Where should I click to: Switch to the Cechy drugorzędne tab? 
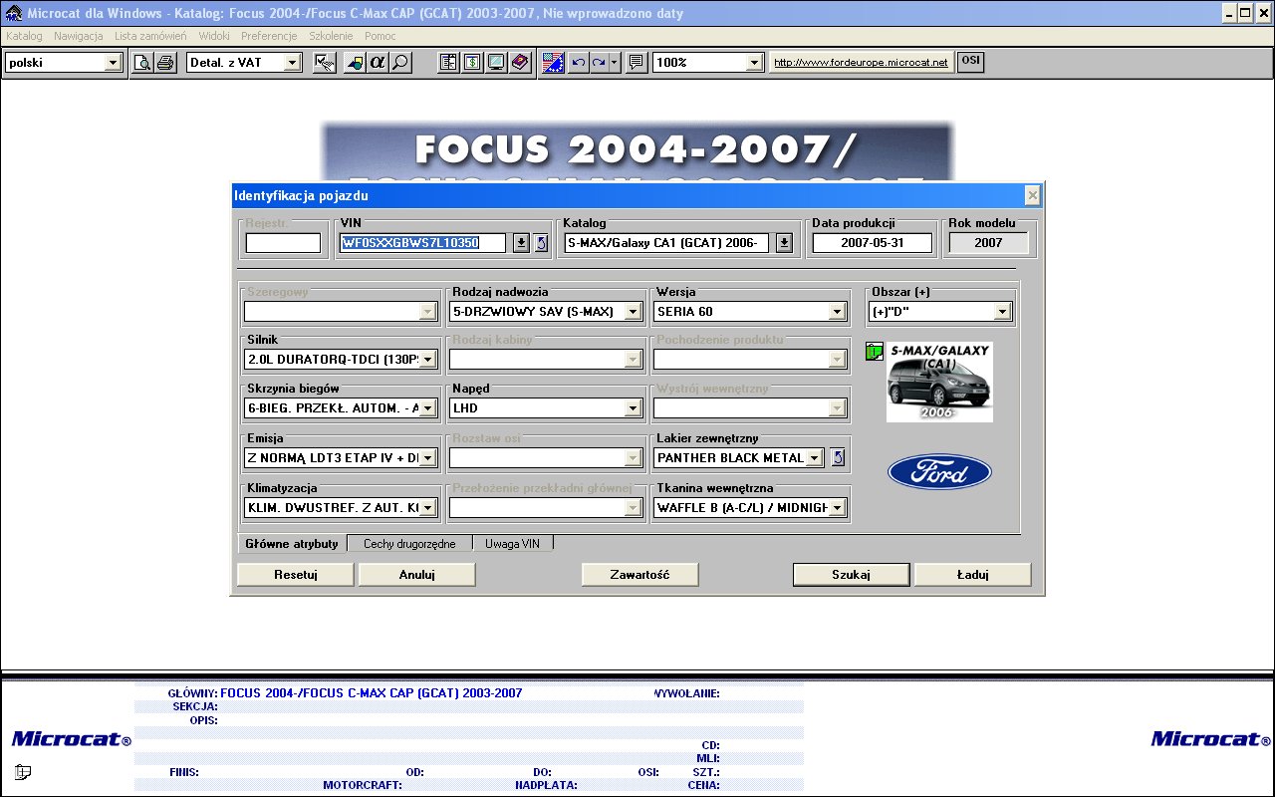[409, 544]
